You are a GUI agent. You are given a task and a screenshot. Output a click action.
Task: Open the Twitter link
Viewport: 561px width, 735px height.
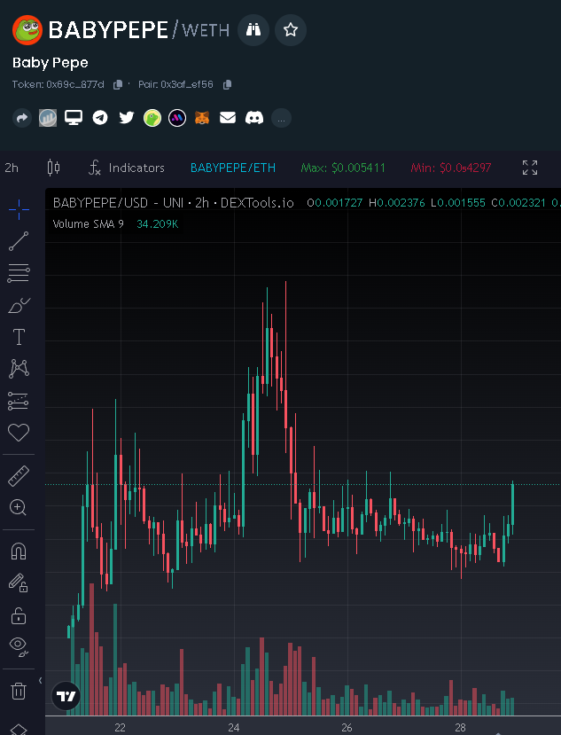126,118
